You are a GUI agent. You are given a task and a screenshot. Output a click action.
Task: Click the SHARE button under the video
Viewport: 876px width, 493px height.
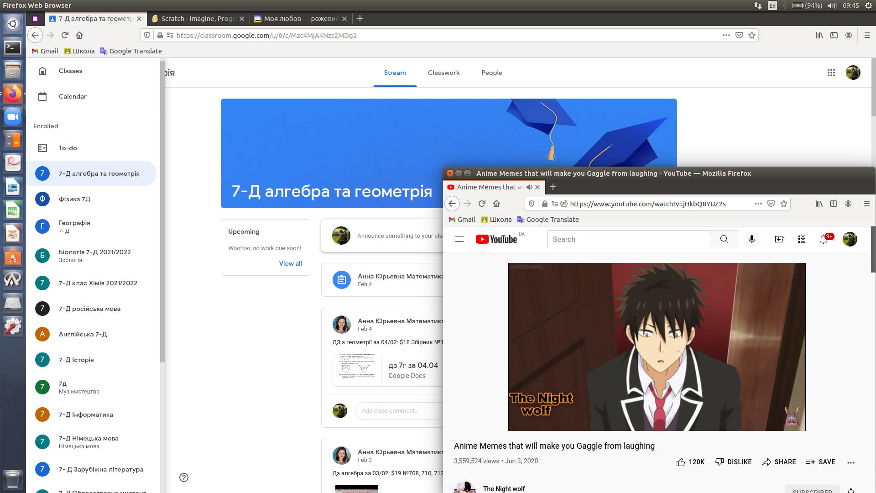click(779, 462)
